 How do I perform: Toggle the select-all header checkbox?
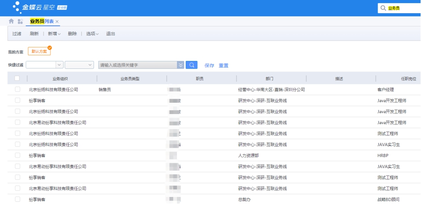(x=17, y=79)
